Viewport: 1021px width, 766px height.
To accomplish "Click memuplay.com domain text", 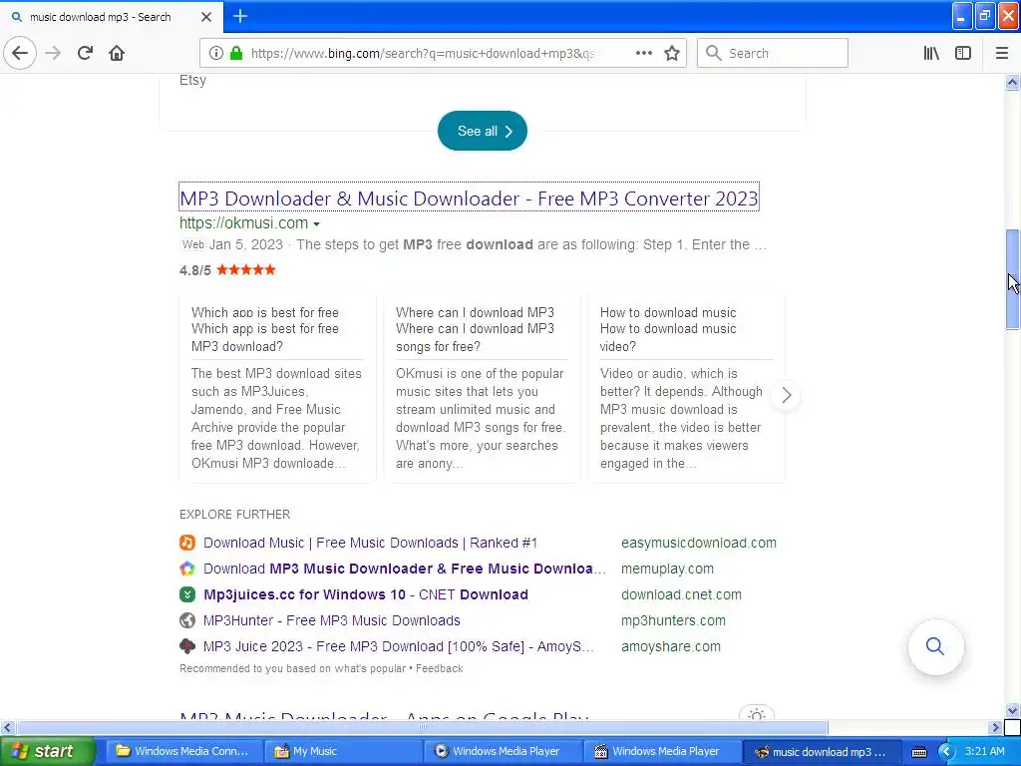I will 667,569.
